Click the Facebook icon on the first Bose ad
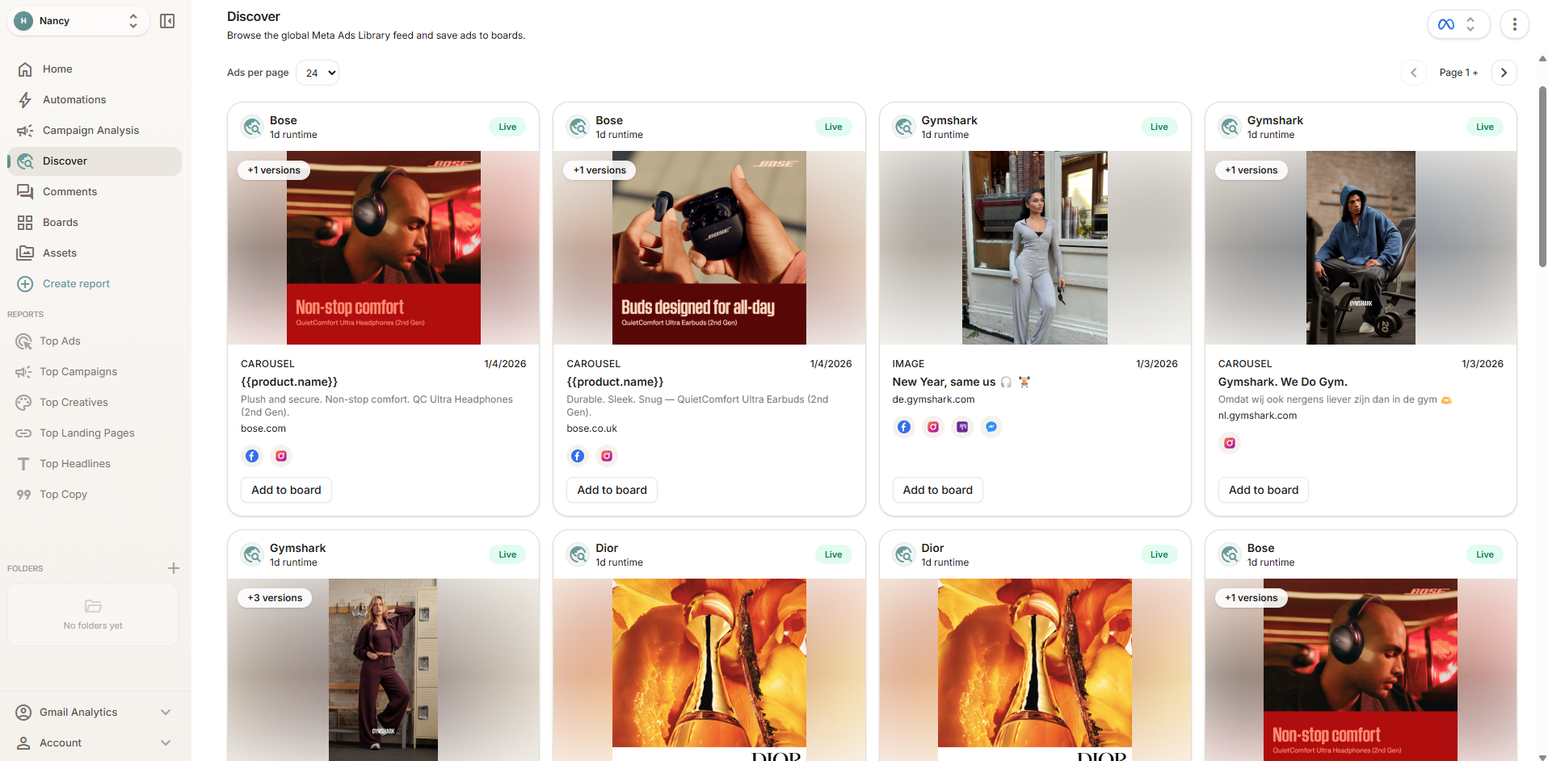 click(251, 456)
